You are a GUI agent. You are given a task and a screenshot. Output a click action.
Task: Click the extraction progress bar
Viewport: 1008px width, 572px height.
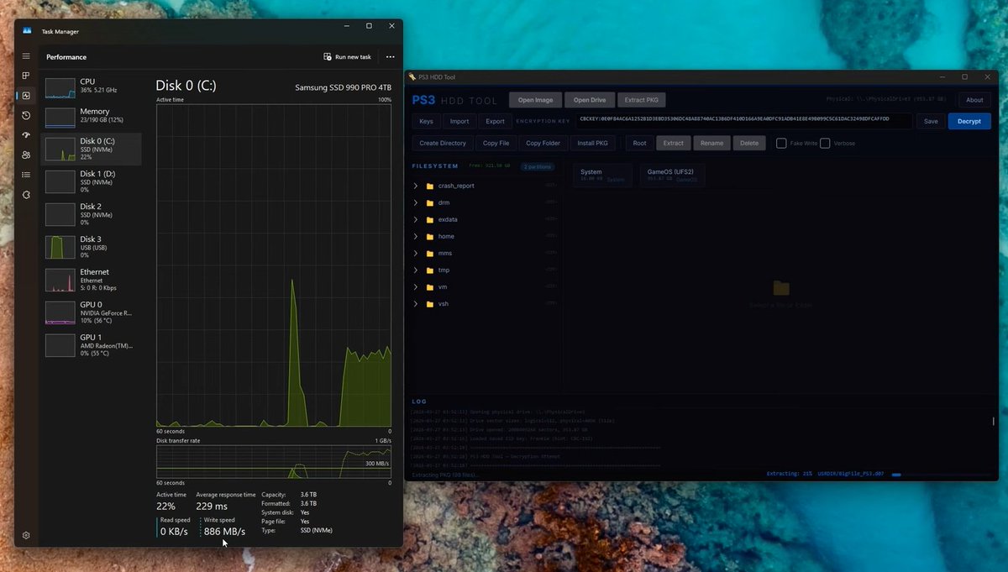tap(940, 475)
